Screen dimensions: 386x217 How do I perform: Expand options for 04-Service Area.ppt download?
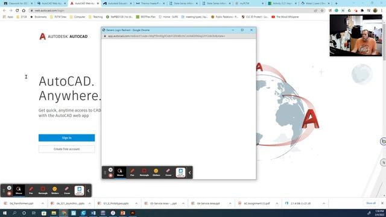click(x=230, y=204)
